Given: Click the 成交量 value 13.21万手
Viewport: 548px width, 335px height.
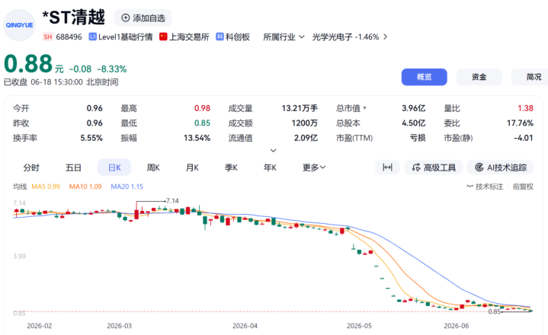Looking at the screenshot, I should [x=300, y=108].
